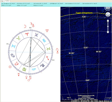Click the Cancer glyph in the wheel

pos(13,55)
